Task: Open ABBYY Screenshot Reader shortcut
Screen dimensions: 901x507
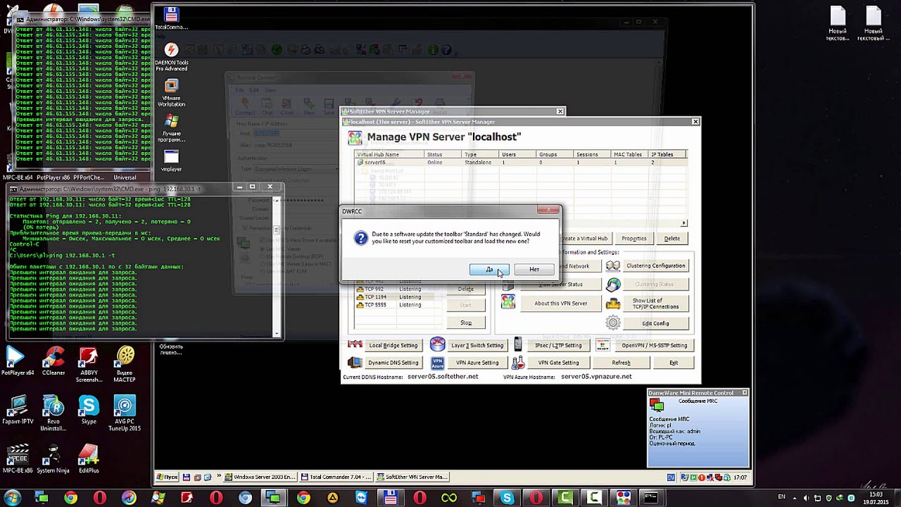Action: coord(89,365)
